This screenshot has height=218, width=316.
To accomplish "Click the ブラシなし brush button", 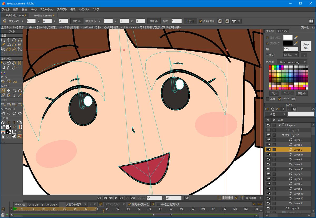I will pos(305,46).
